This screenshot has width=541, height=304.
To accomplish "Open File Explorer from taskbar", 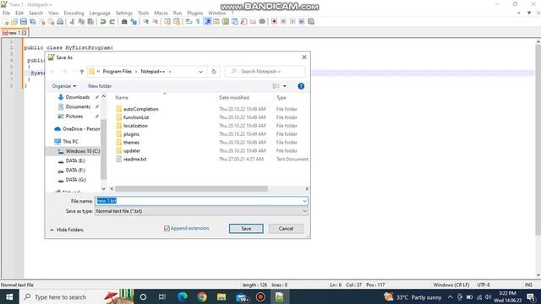I will point(221,296).
